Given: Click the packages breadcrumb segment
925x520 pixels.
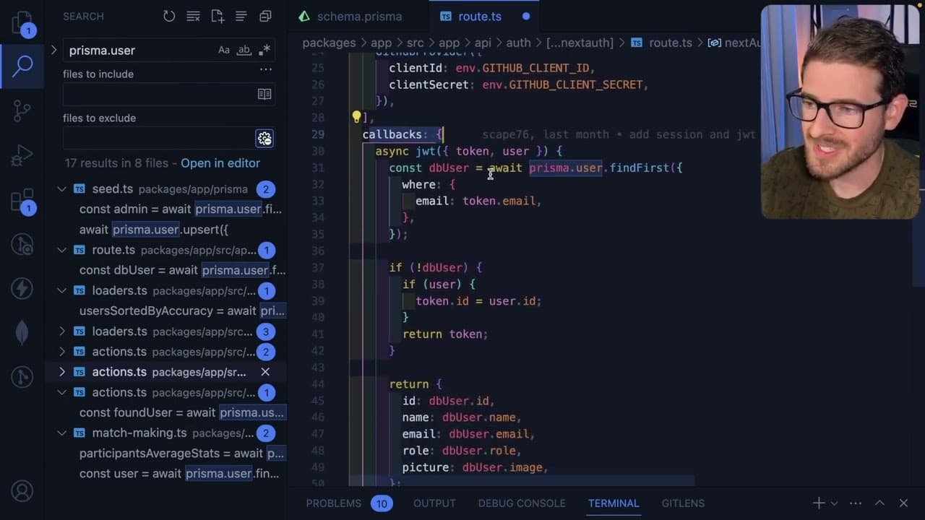Looking at the screenshot, I should pyautogui.click(x=329, y=43).
